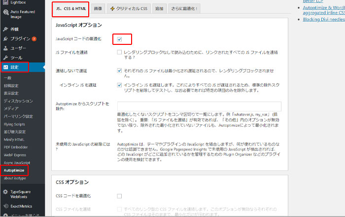Viewport: 345px width, 217px height.
Task: Click the プラグイン plug icon
Action: (5, 39)
